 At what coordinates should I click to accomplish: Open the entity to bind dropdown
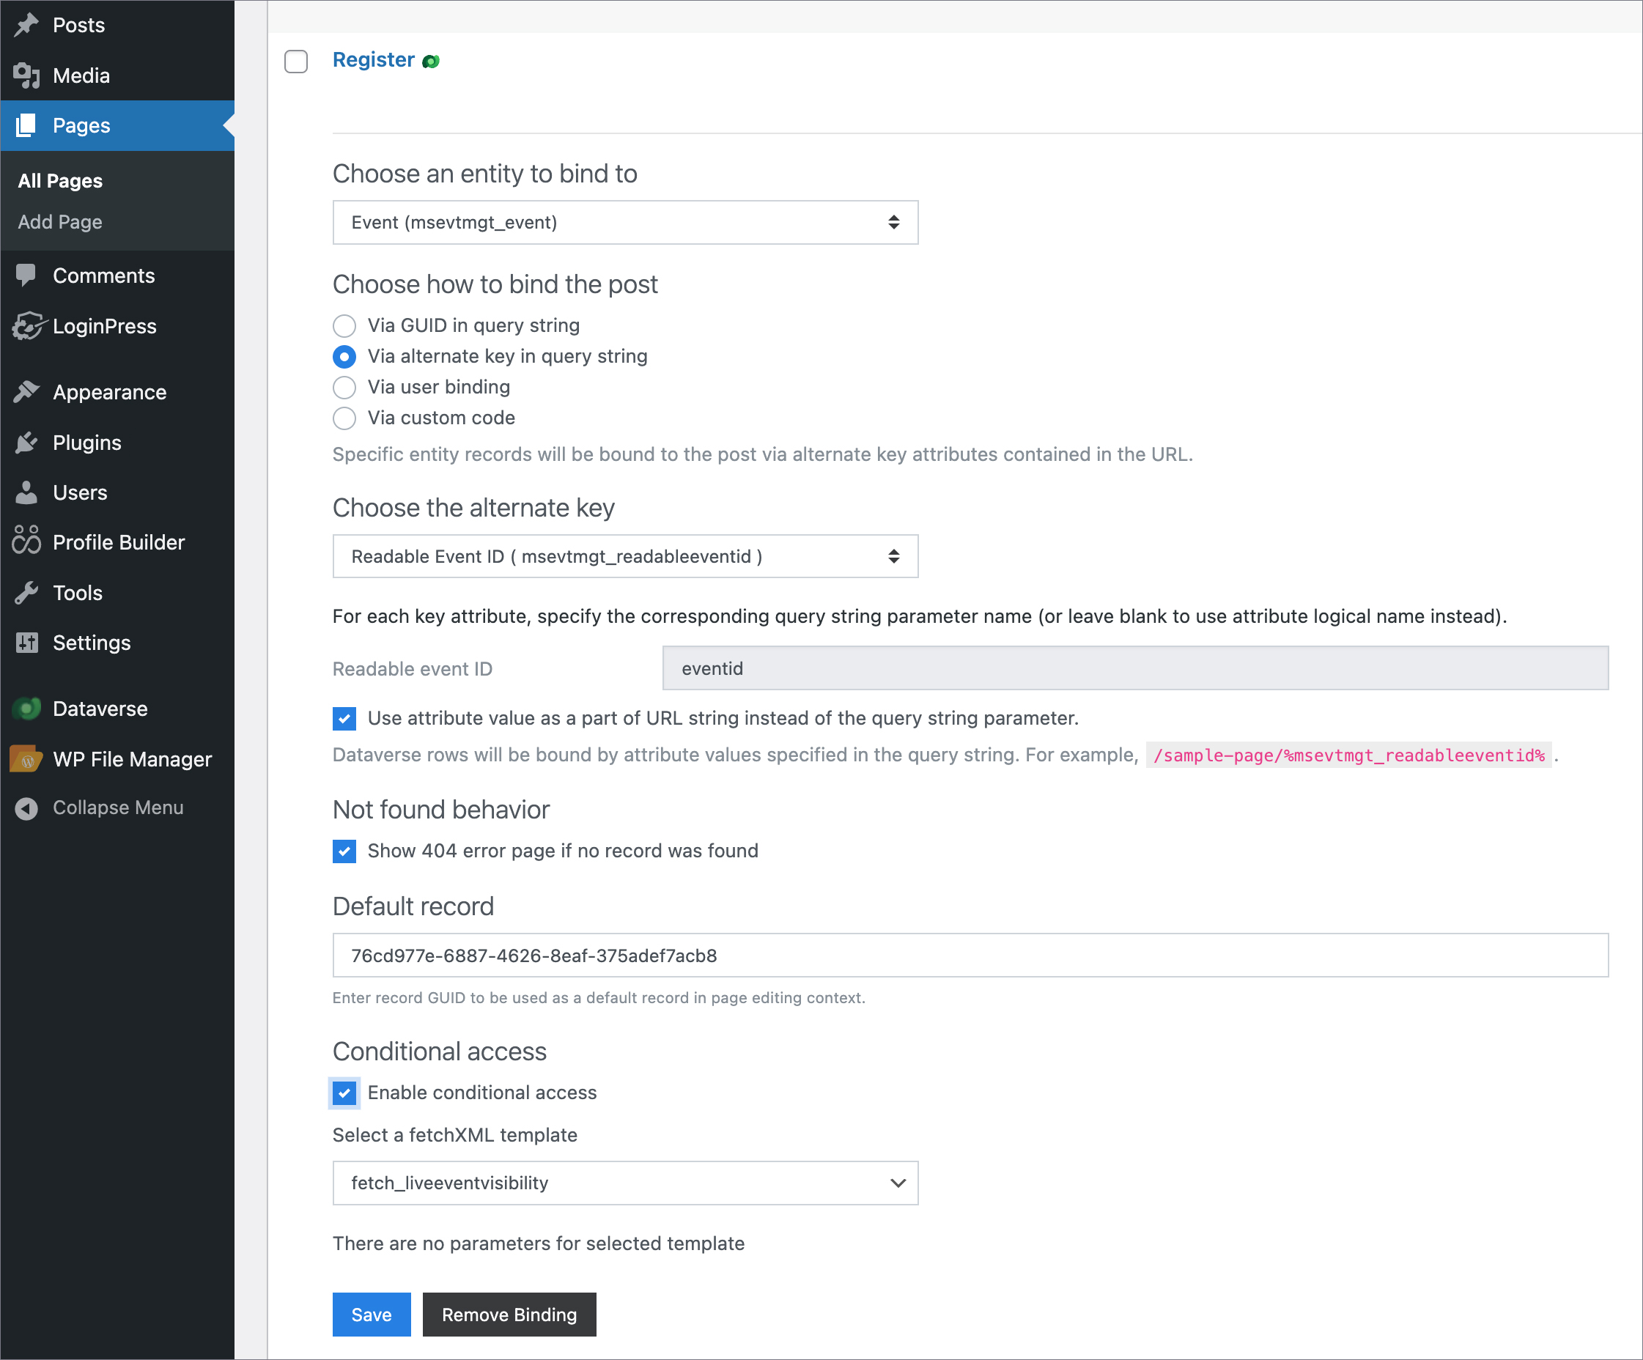625,222
